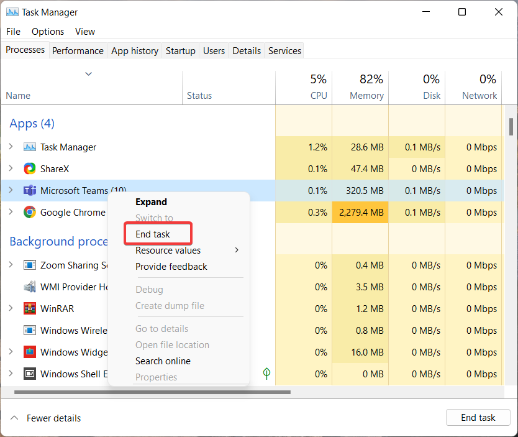Expand the Zoom Sharing process row
The width and height of the screenshot is (518, 437).
[11, 265]
